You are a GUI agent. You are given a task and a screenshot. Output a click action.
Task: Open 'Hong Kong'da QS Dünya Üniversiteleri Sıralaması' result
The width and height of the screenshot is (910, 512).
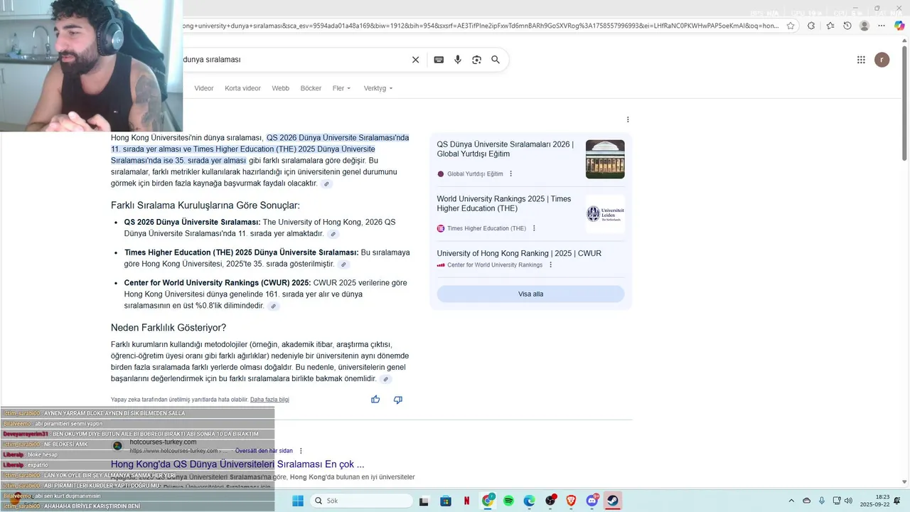(x=237, y=464)
